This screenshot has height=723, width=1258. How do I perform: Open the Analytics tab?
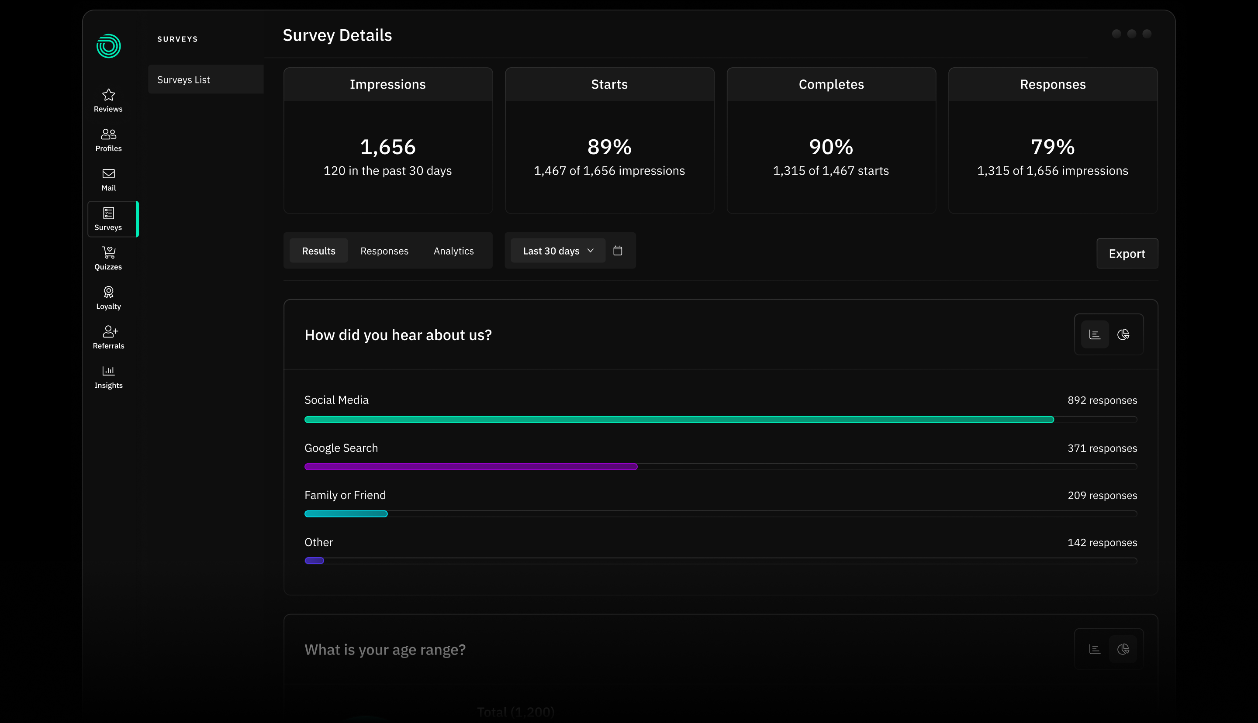(453, 251)
